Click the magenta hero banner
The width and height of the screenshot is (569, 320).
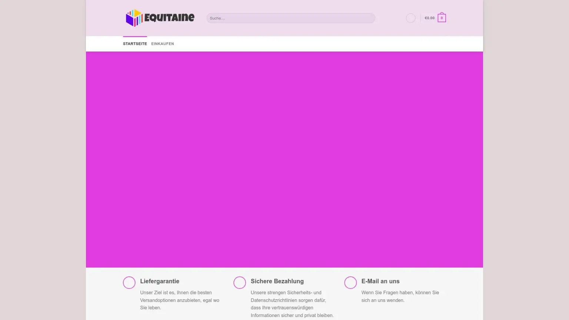pos(284,159)
